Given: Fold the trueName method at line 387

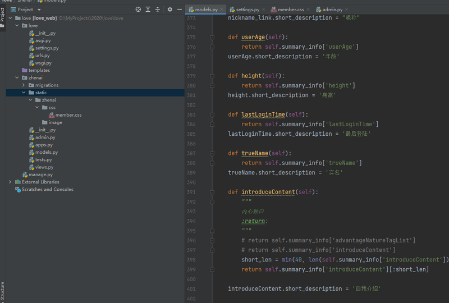Looking at the screenshot, I should click(212, 153).
